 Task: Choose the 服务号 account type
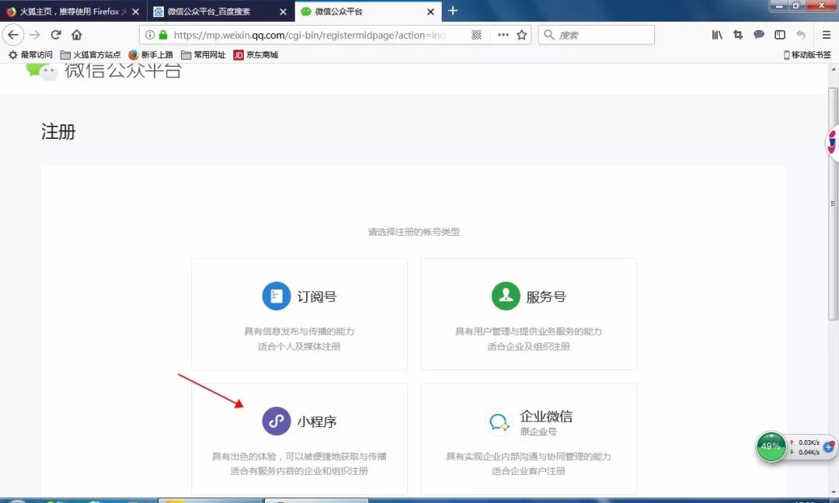pyautogui.click(x=529, y=314)
